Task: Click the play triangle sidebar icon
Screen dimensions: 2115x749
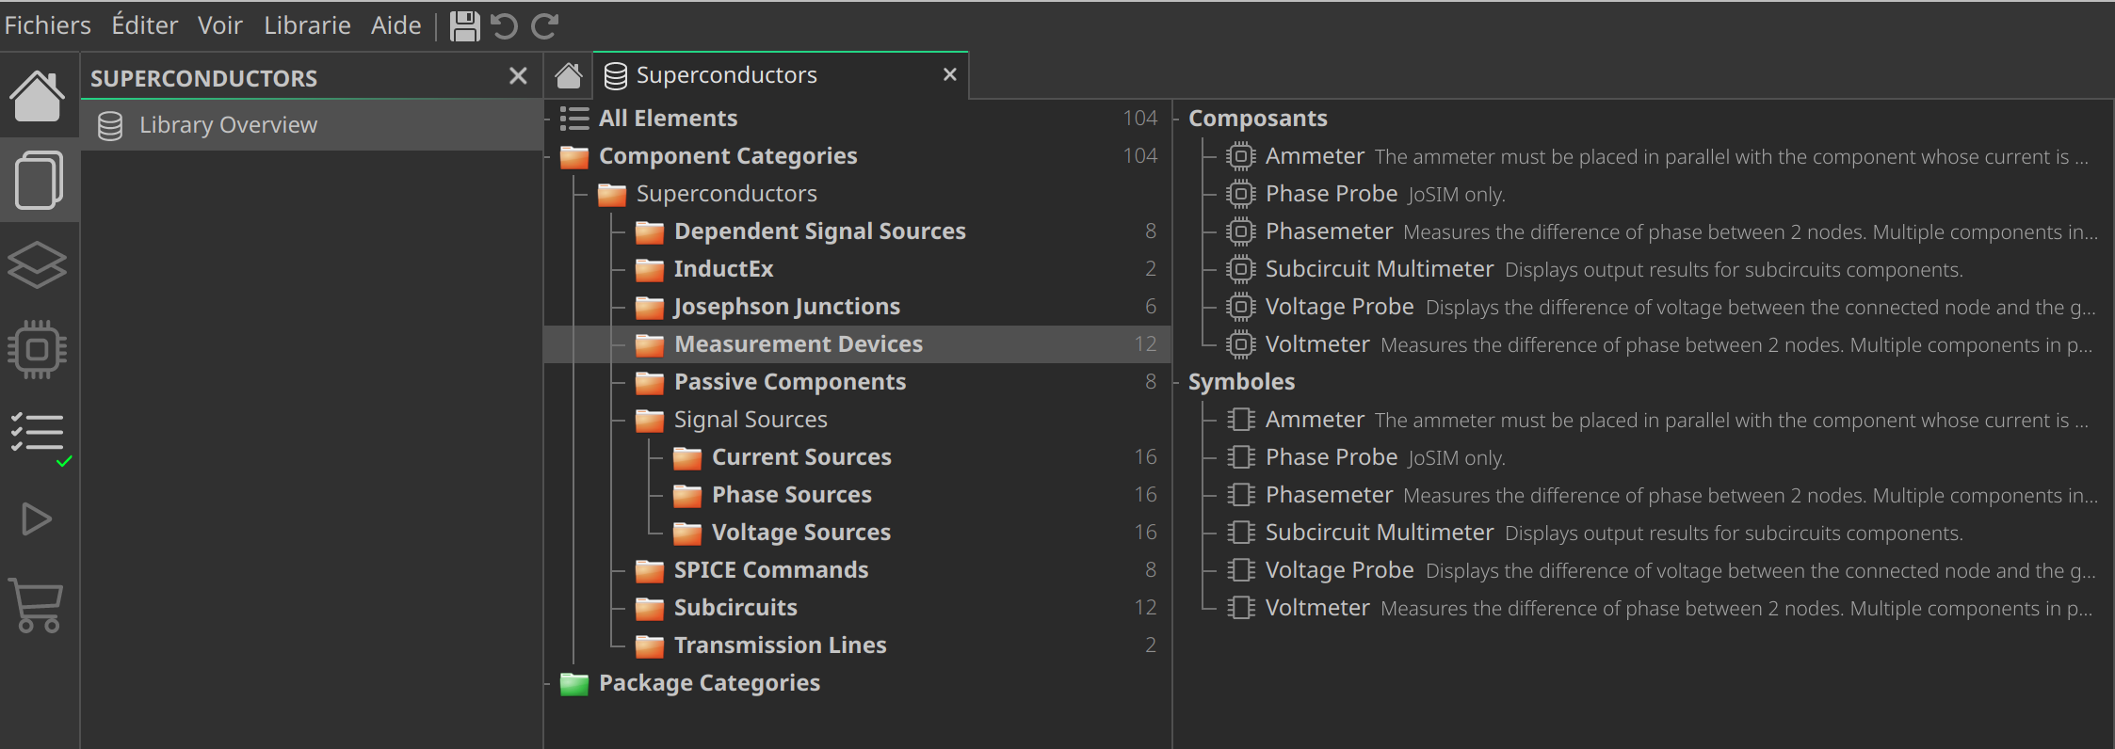Action: point(38,518)
